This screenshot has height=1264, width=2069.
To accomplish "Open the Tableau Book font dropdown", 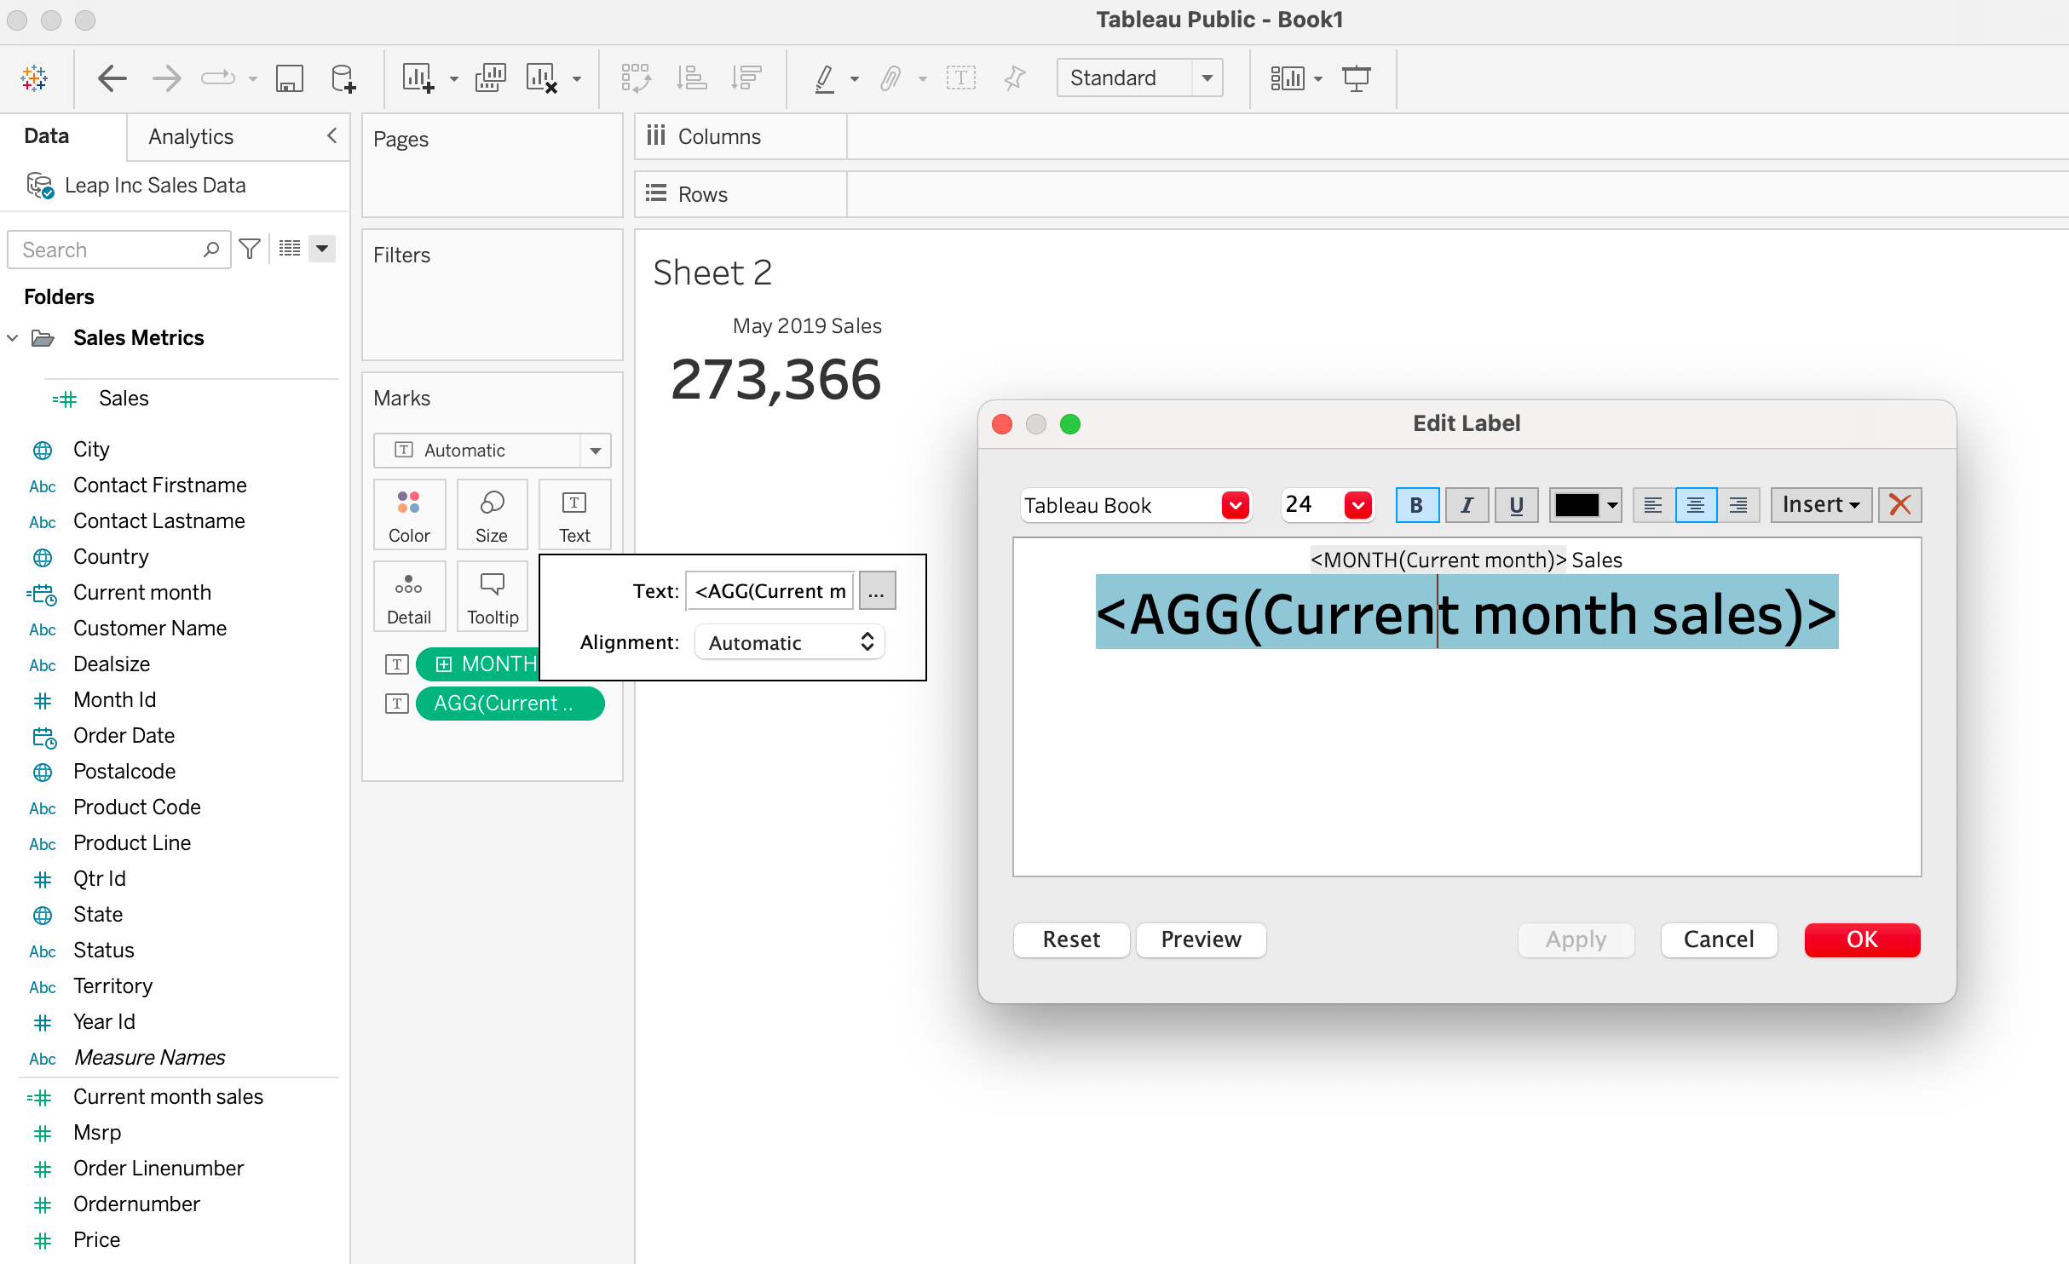I will (1235, 505).
